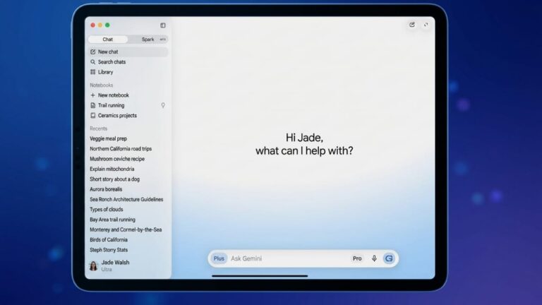
Task: Click the Library grid icon
Action: (x=92, y=72)
